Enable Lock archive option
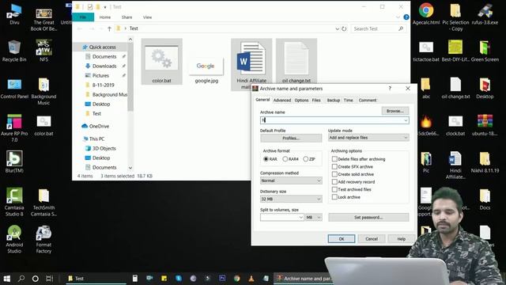 click(346, 197)
